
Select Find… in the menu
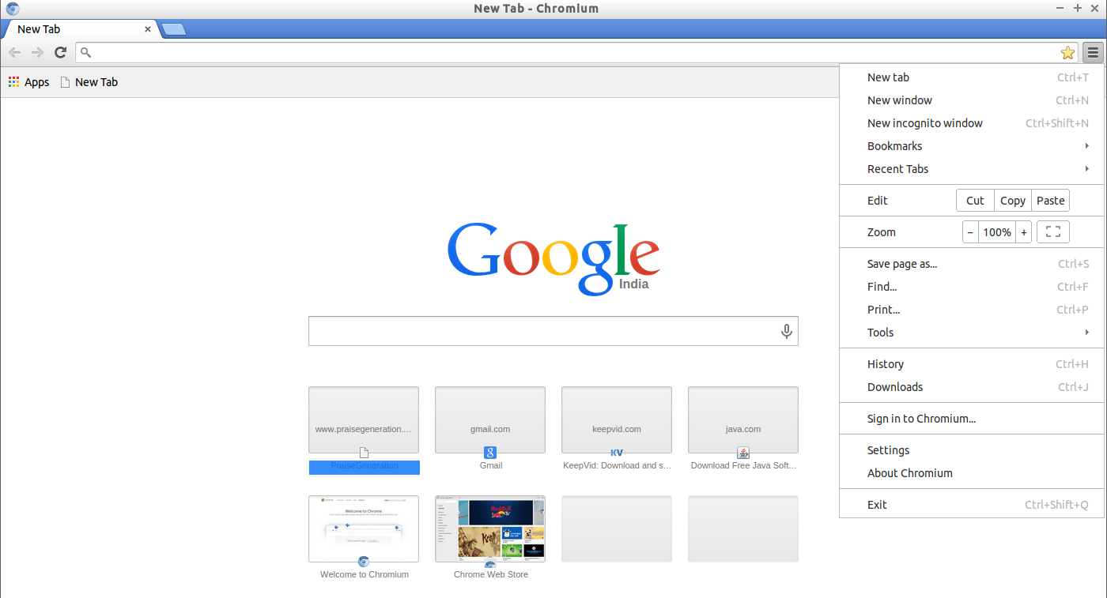pyautogui.click(x=972, y=287)
